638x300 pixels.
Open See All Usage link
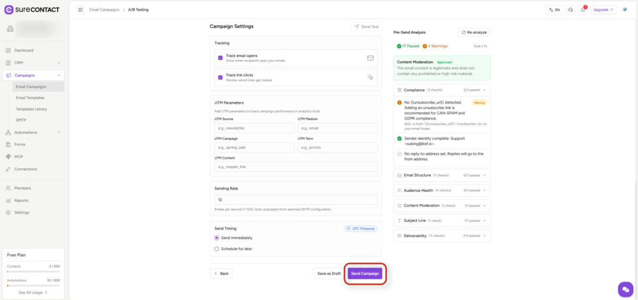coord(33,293)
